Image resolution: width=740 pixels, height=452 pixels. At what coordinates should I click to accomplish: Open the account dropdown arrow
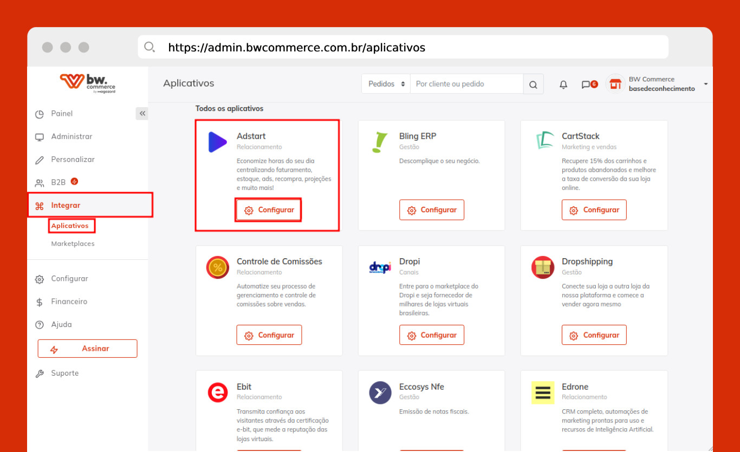click(x=705, y=84)
